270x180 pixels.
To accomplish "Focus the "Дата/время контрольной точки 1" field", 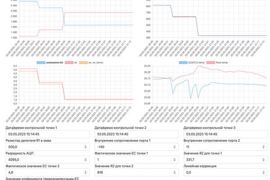I will point(45,134).
